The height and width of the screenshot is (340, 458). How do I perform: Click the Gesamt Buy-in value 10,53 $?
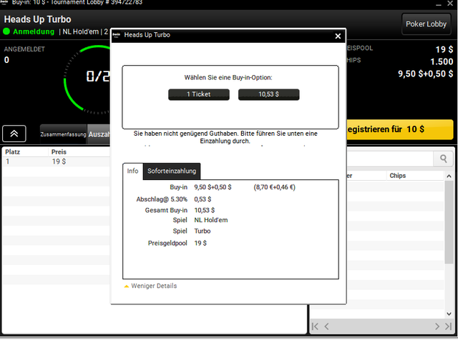205,210
